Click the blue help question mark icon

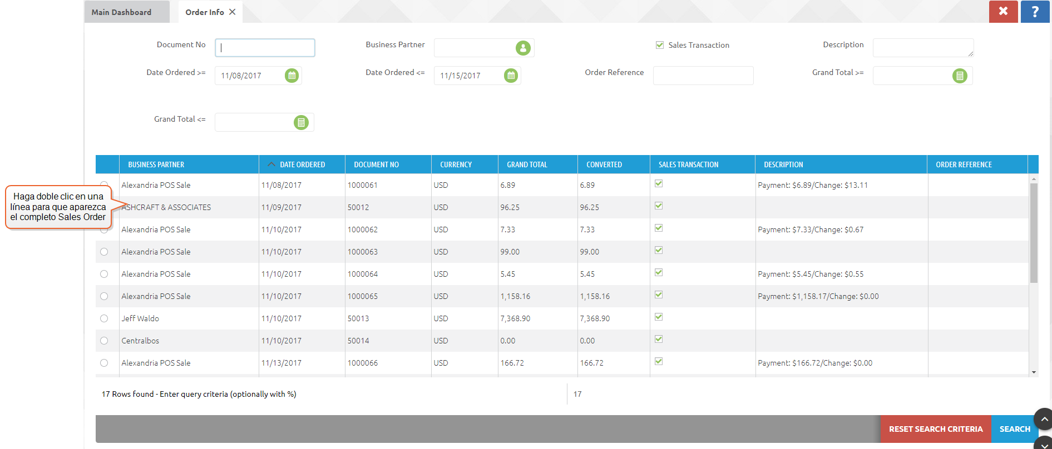click(1035, 12)
